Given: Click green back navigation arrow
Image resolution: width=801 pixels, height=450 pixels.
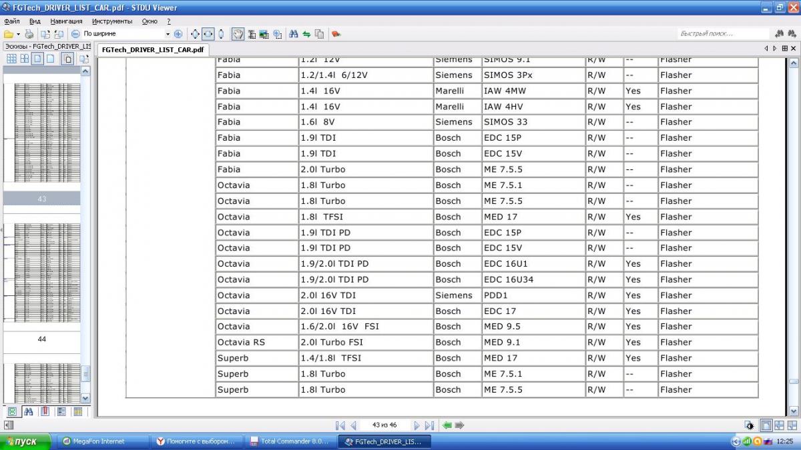Looking at the screenshot, I should pyautogui.click(x=447, y=425).
